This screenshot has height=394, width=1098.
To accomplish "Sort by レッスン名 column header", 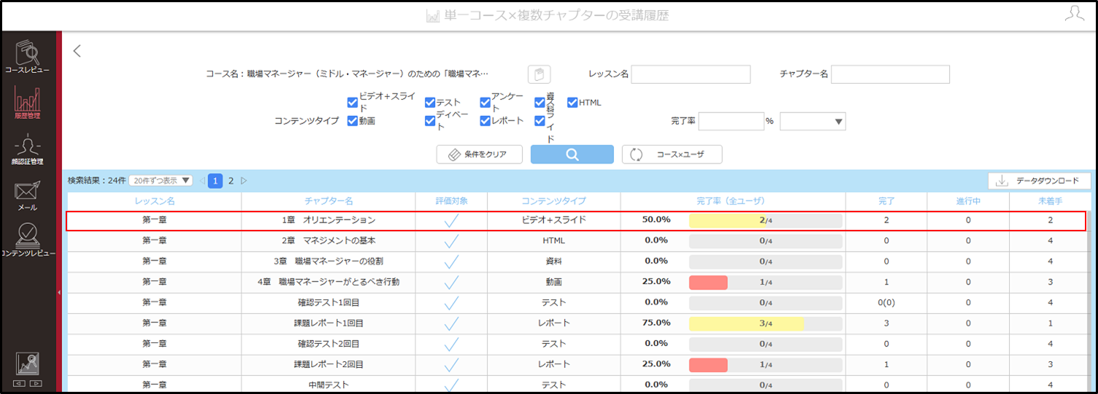I will [155, 201].
